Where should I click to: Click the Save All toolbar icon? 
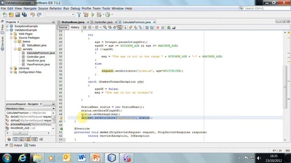point(24,14)
